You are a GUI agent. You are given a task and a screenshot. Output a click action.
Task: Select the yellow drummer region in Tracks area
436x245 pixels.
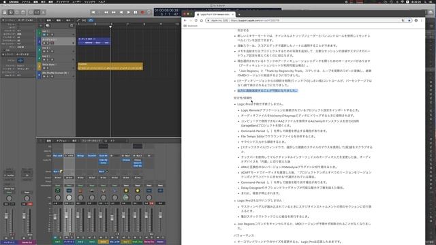click(x=110, y=66)
